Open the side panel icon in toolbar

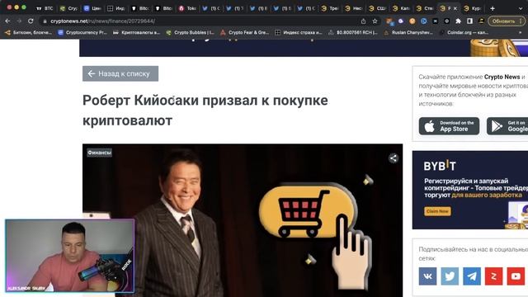pos(469,21)
